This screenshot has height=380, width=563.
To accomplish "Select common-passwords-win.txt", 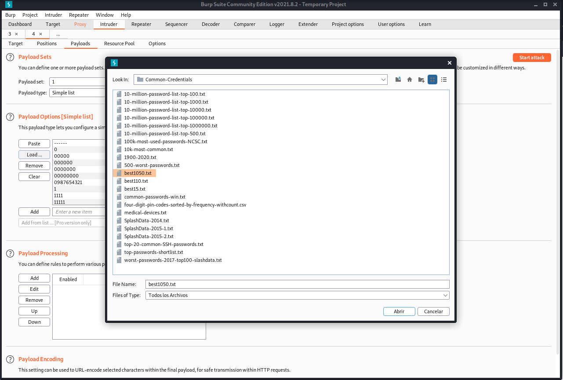I will pyautogui.click(x=155, y=197).
